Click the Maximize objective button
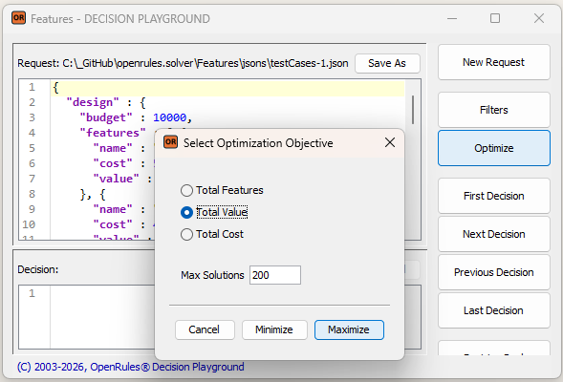 click(349, 329)
